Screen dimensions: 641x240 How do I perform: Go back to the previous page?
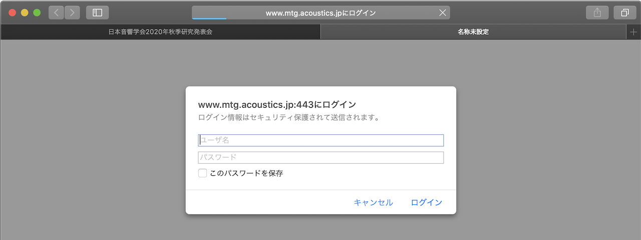click(x=56, y=13)
